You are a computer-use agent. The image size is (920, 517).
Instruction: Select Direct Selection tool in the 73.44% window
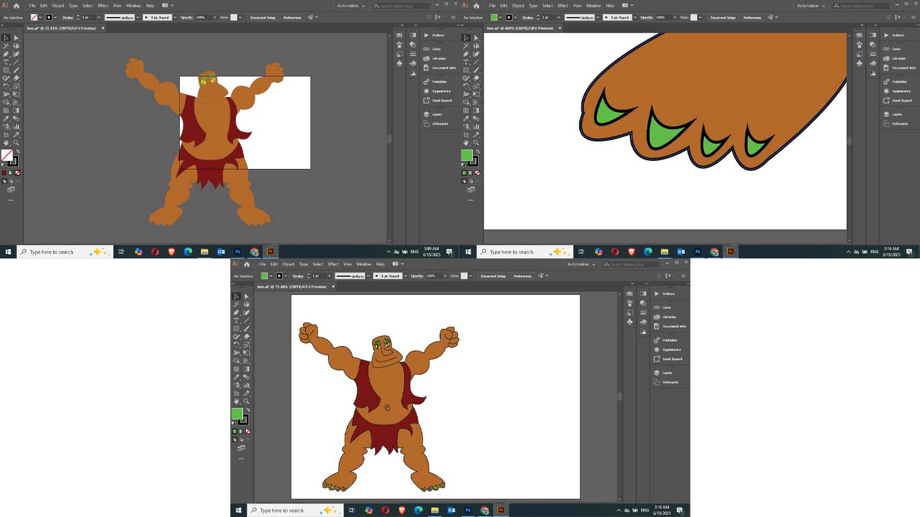(x=247, y=296)
